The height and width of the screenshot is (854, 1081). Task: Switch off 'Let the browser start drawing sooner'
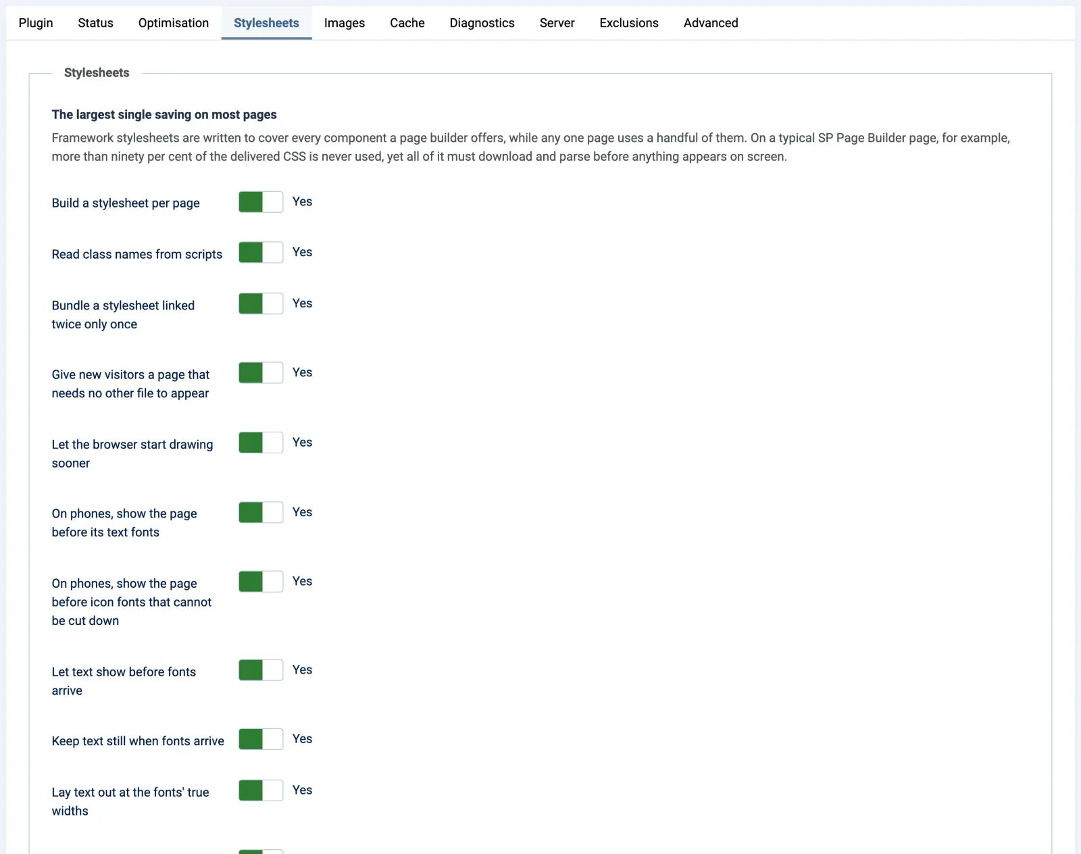click(x=261, y=443)
